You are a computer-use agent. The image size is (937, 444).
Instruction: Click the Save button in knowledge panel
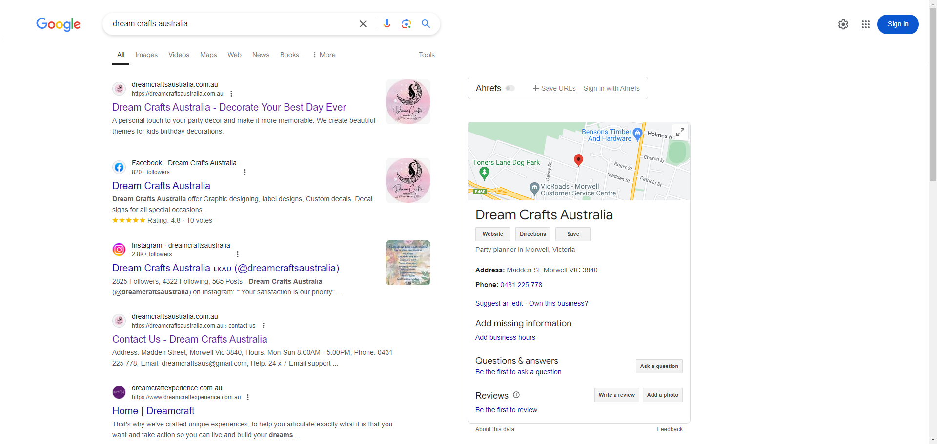point(573,234)
